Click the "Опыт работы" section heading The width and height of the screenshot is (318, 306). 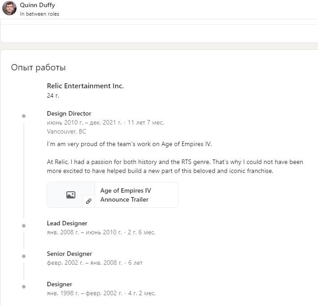[38, 68]
